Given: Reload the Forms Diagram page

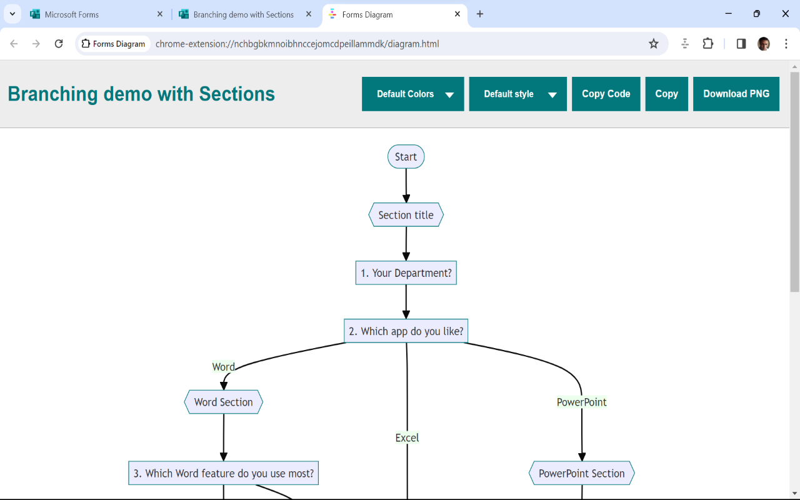Looking at the screenshot, I should coord(59,44).
